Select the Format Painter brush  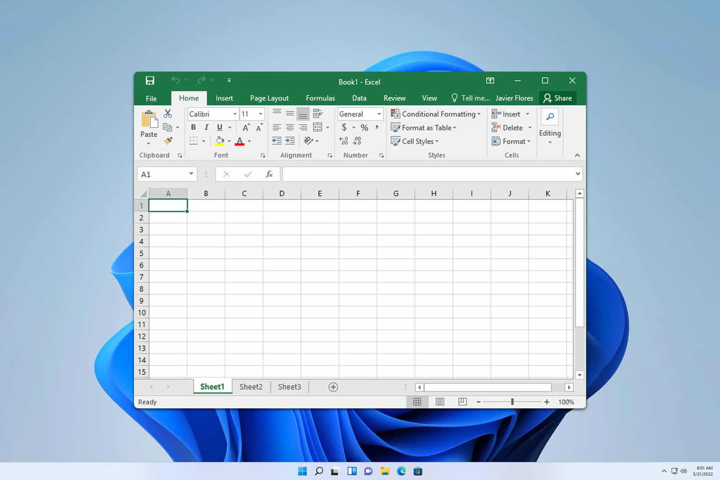point(168,141)
